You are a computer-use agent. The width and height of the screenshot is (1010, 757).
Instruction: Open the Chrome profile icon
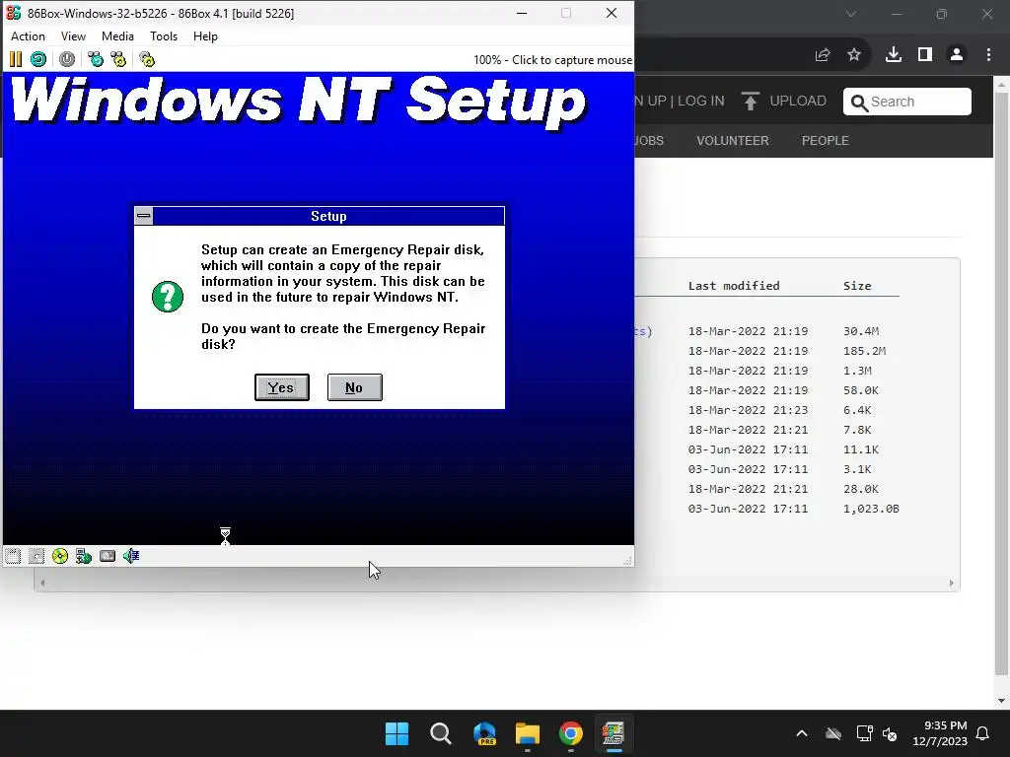coord(957,55)
